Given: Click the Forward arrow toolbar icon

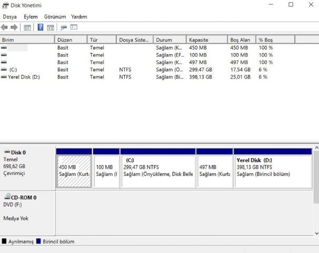Looking at the screenshot, I should coord(14,27).
